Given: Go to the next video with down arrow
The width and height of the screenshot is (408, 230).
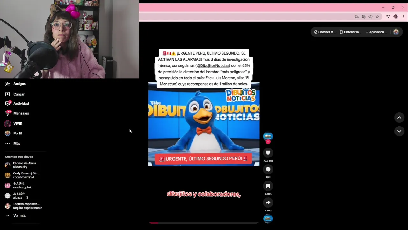Looking at the screenshot, I should (x=399, y=131).
